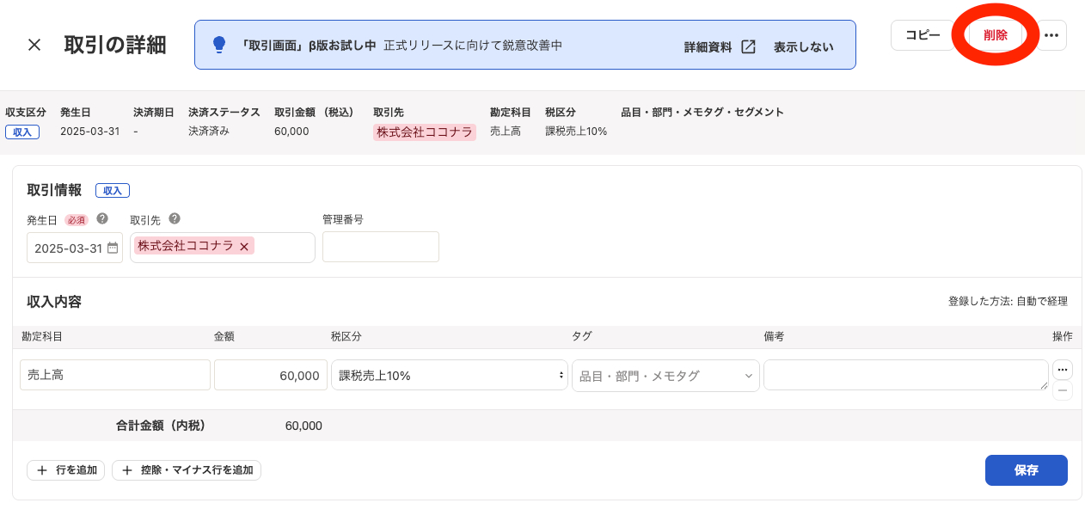Click the 備考 input in the income row

(906, 375)
